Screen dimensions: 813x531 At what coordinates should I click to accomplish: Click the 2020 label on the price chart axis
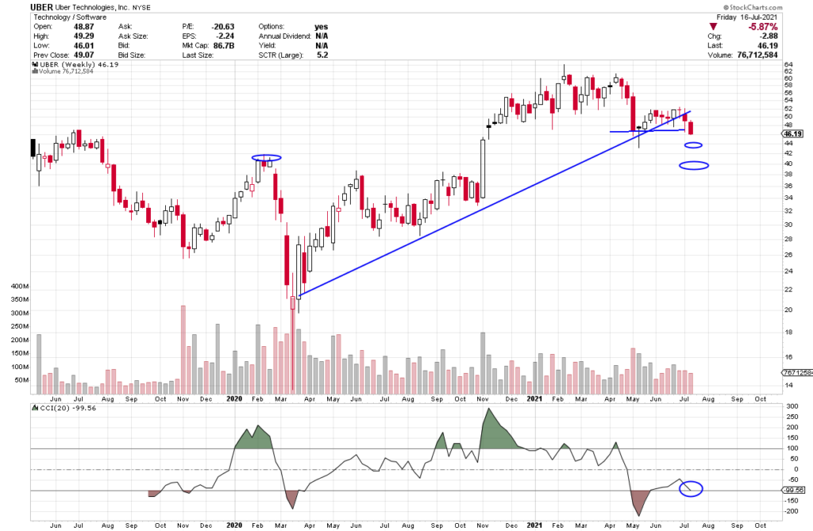pos(234,398)
